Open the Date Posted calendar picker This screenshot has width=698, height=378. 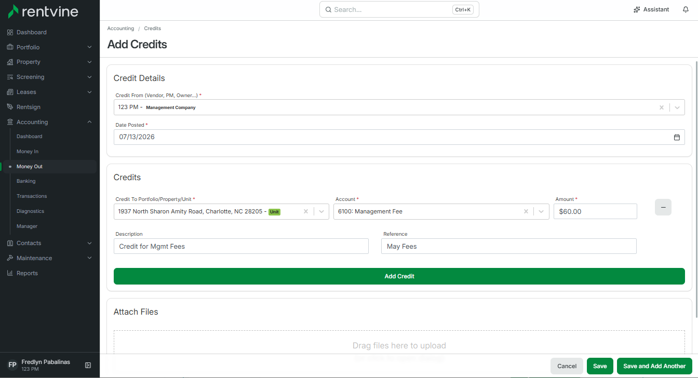(677, 137)
